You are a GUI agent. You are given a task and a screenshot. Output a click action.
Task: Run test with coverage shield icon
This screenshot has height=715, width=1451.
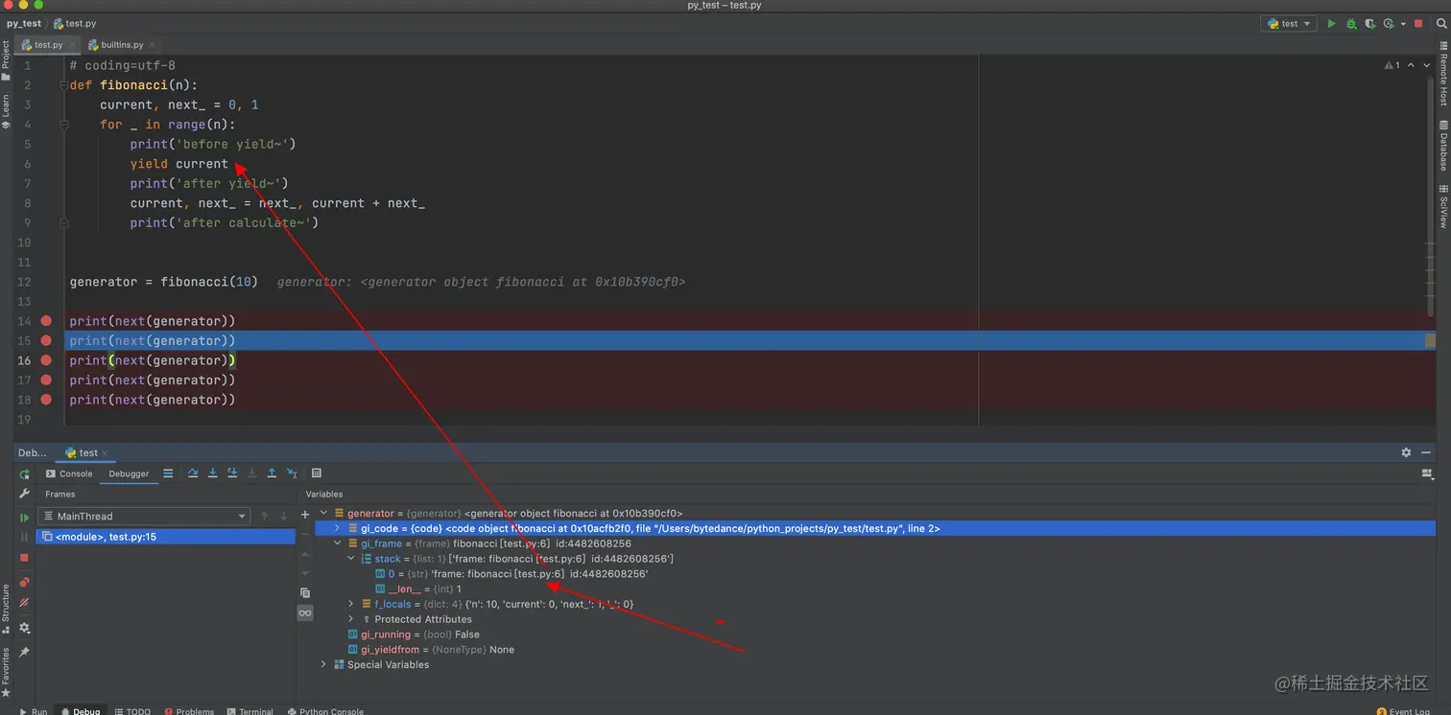1370,24
